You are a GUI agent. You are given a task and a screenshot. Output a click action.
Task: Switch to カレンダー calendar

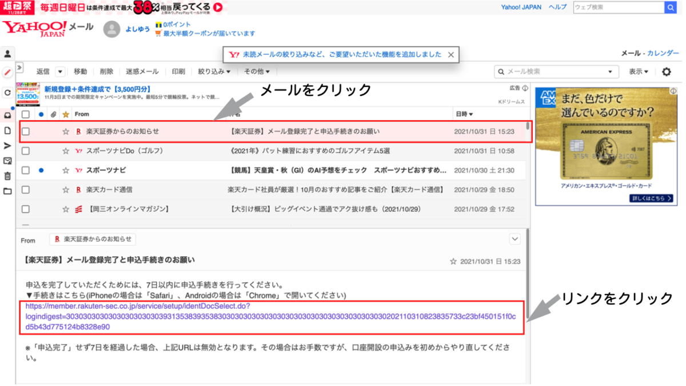tap(663, 53)
